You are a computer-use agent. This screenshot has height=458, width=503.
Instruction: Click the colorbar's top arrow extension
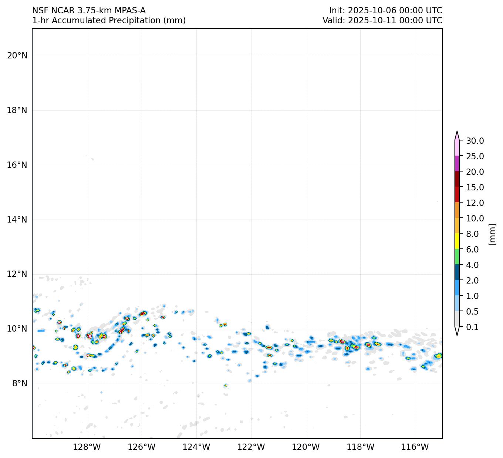click(457, 136)
